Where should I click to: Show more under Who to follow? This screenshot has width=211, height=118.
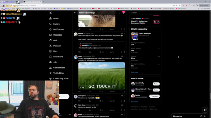(x=135, y=102)
